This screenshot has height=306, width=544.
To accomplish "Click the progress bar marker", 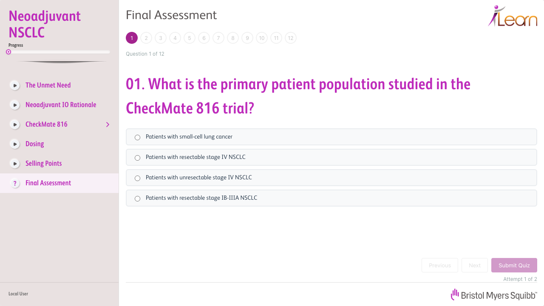I will 8,51.
